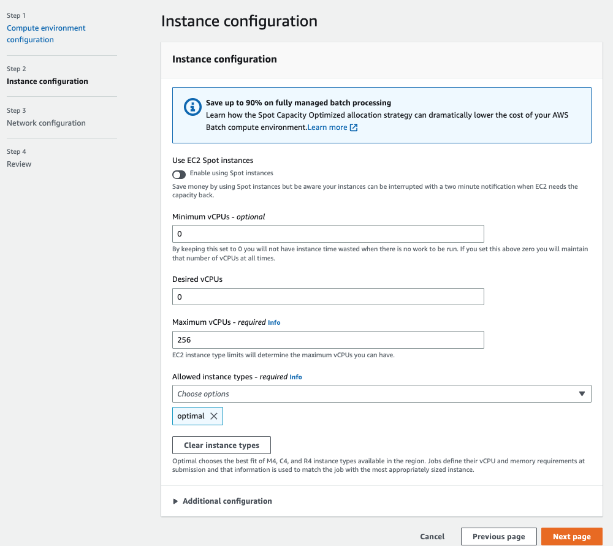Select the Review step in sidebar
This screenshot has height=546, width=613.
[19, 164]
